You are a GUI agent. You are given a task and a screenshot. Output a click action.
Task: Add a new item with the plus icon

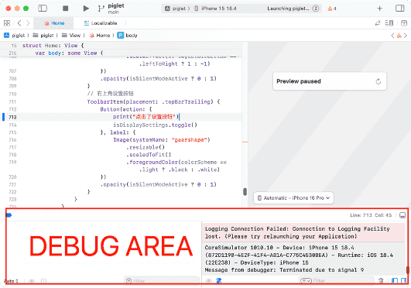(379, 9)
